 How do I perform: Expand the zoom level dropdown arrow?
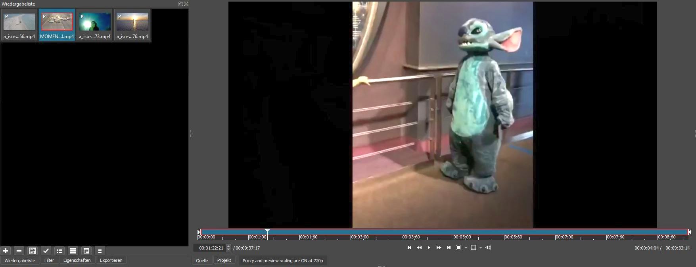(x=466, y=248)
